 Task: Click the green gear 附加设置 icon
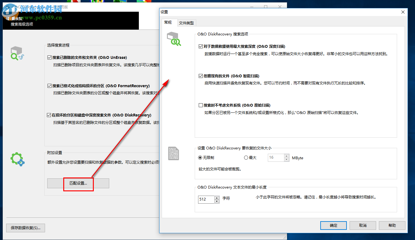17,159
